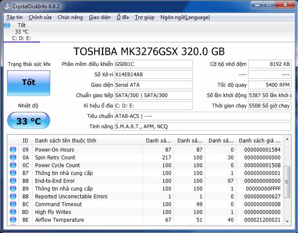
Task: Click the serial number field X14EB14AB
Action: 154,74
